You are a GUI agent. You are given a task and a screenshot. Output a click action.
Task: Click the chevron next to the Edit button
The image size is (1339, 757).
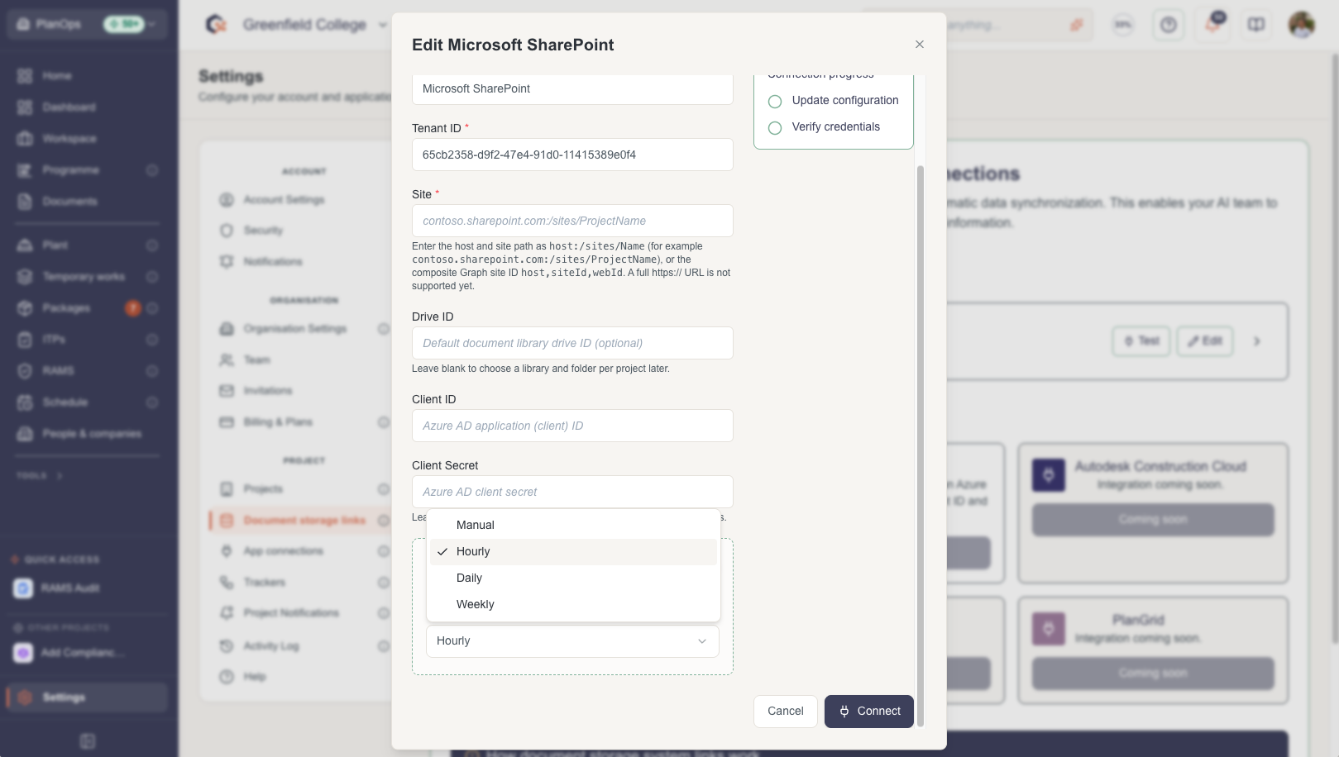pyautogui.click(x=1257, y=341)
